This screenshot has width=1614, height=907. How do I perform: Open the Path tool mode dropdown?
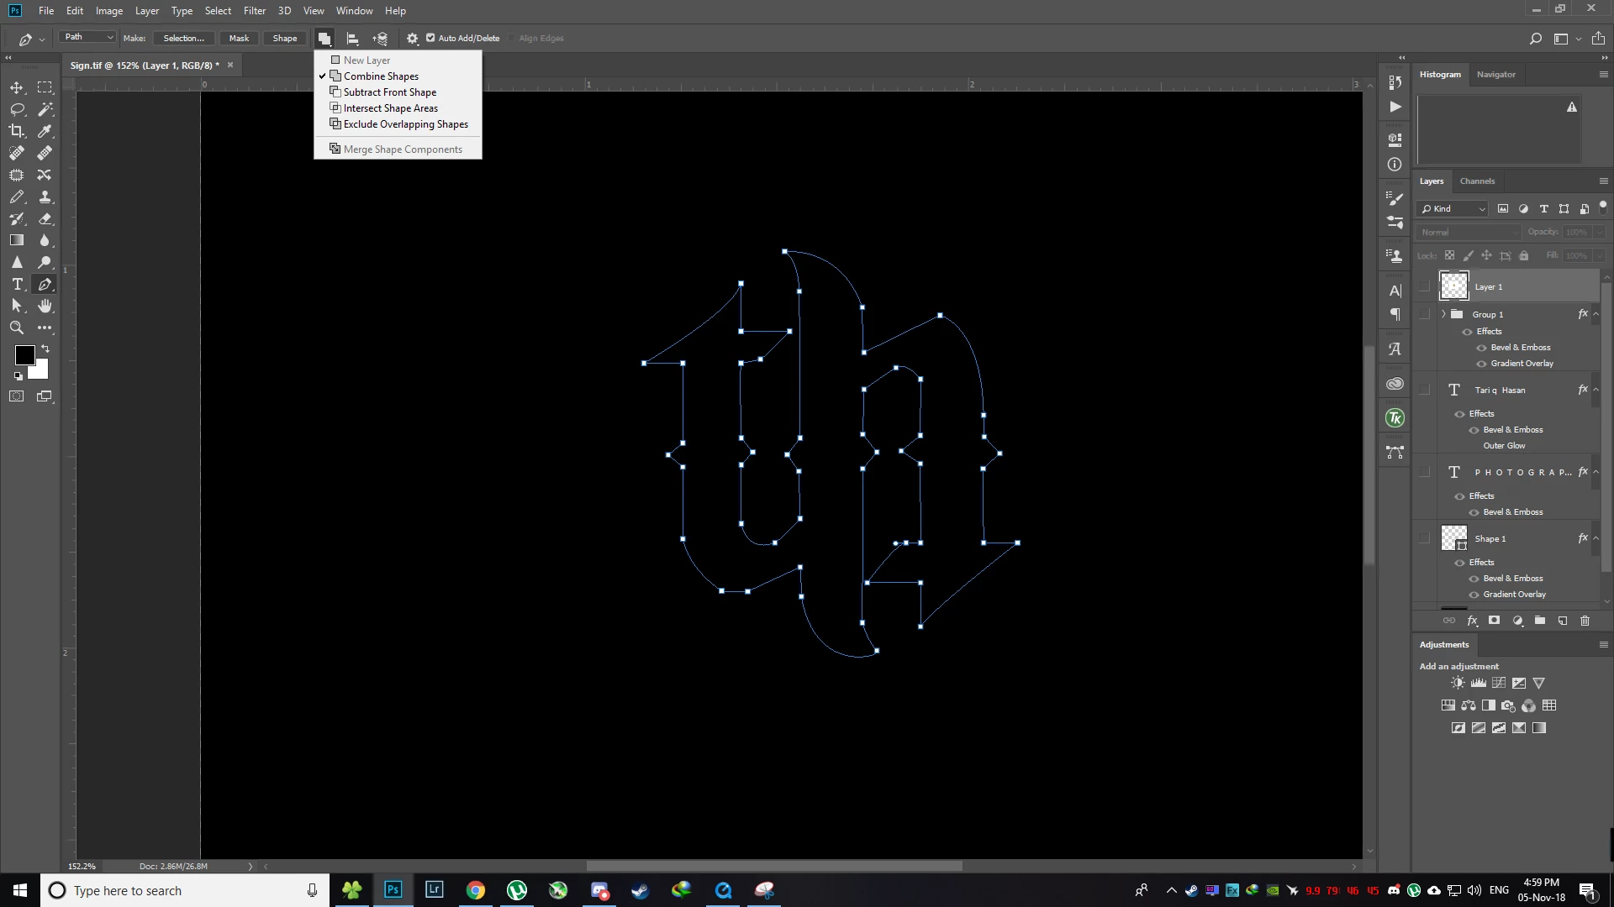87,37
